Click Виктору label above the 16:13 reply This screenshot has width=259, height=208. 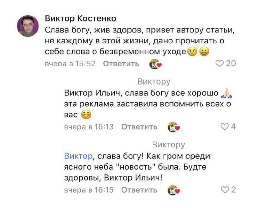[x=154, y=82]
